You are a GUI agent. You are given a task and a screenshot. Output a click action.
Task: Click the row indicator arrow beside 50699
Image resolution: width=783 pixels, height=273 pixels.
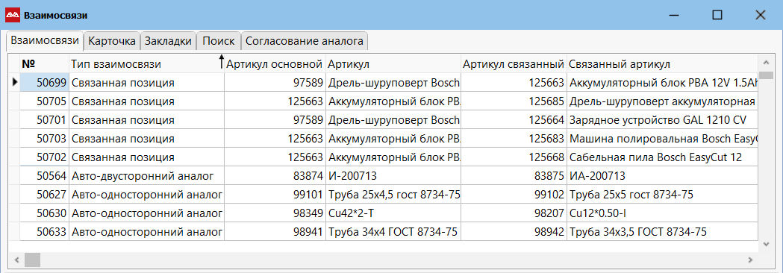14,83
